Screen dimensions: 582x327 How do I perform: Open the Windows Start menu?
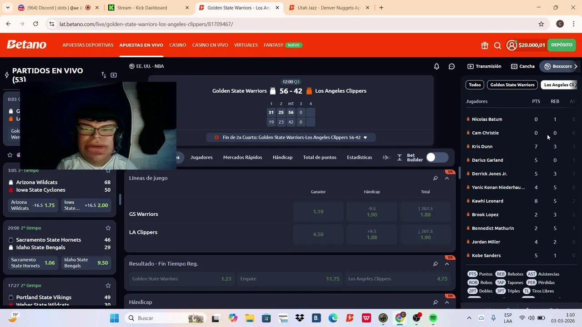(x=114, y=318)
